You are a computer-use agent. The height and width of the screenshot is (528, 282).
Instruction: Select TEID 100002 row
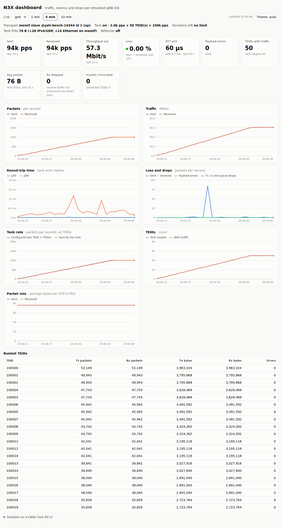(x=141, y=375)
